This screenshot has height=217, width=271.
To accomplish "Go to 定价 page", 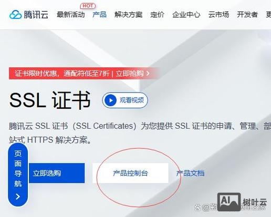I will pos(157,15).
